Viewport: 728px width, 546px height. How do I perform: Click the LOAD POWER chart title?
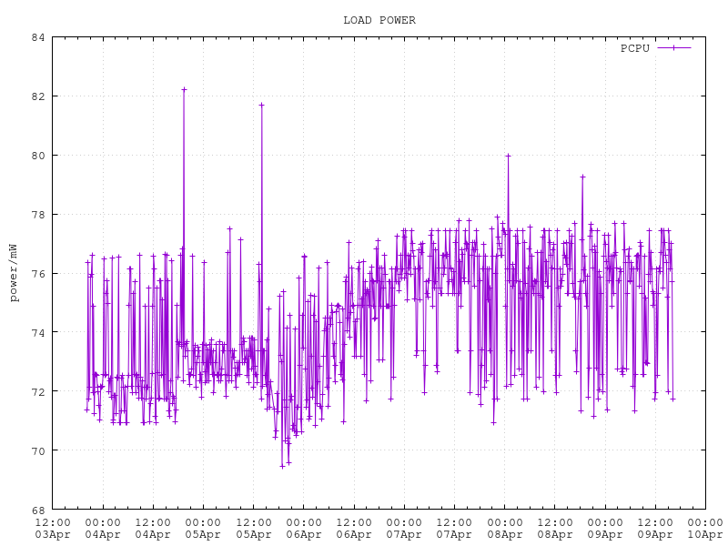379,20
